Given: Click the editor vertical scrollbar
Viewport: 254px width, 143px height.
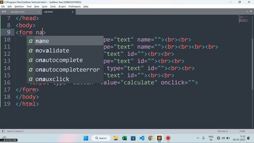Looking at the screenshot, I should pos(252,64).
